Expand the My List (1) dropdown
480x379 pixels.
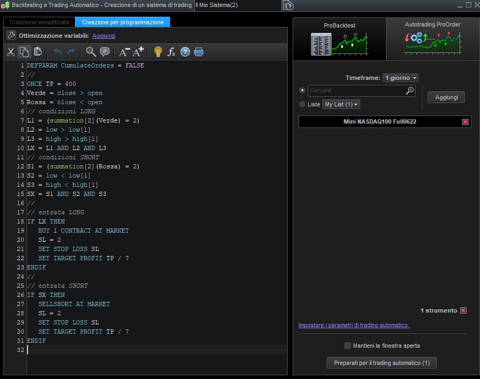[341, 104]
